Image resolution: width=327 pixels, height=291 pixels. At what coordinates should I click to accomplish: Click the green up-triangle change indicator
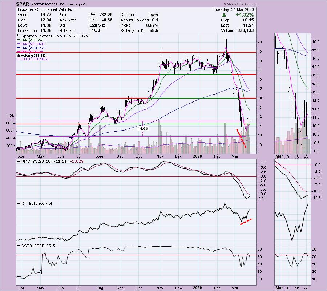click(224, 15)
